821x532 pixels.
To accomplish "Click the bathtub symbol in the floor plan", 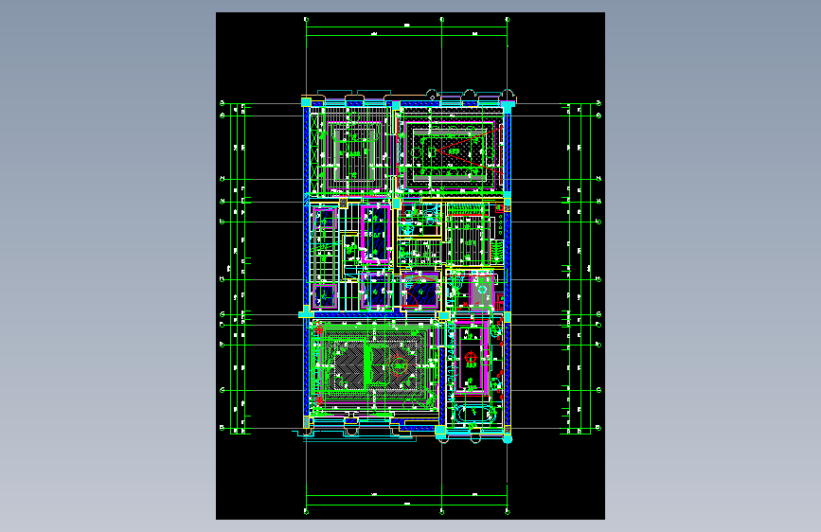I will [x=474, y=415].
